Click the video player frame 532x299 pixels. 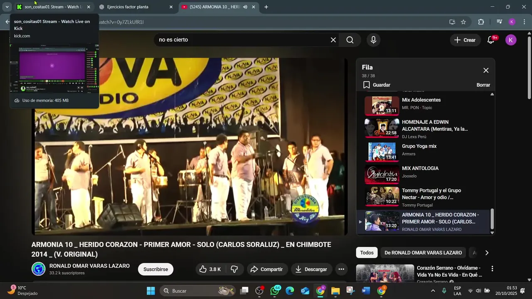(190, 147)
